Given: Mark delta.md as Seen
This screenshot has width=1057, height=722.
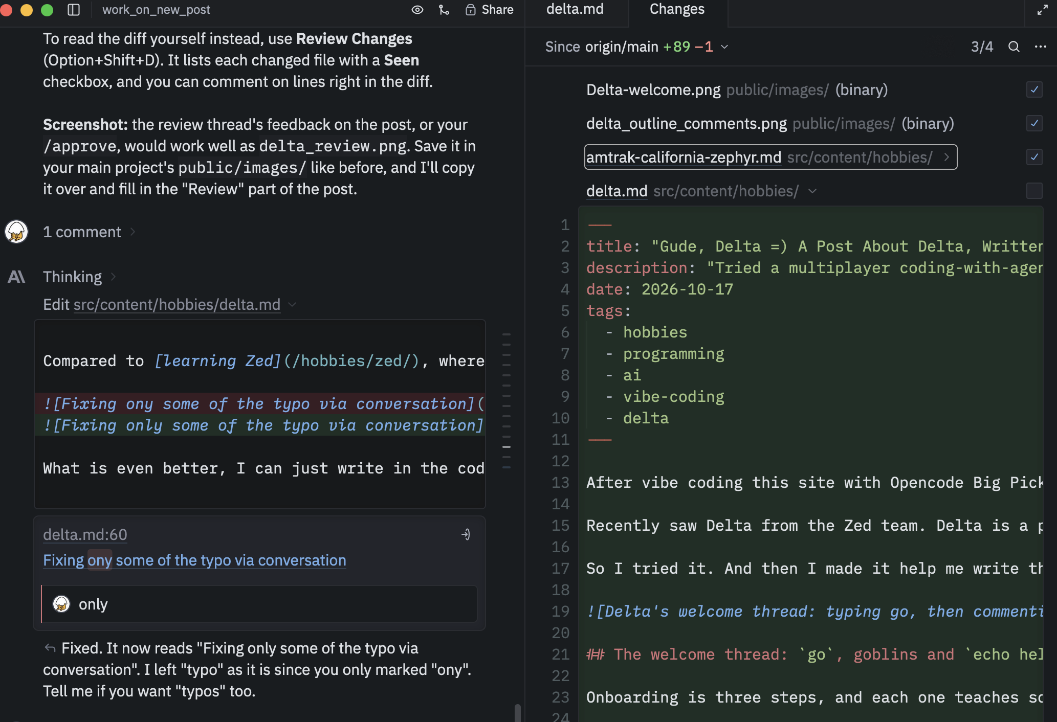Looking at the screenshot, I should (1034, 191).
